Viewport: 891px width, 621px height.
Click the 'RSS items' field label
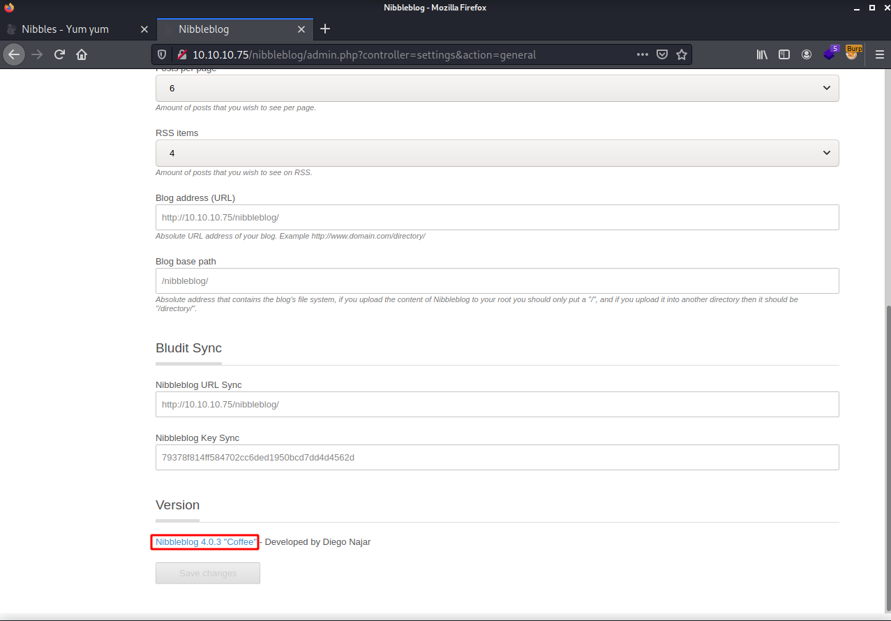177,133
